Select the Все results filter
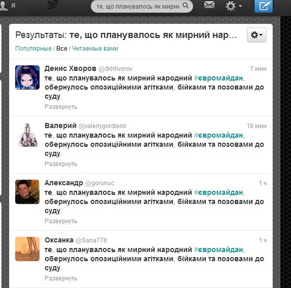The width and height of the screenshot is (291, 288). pos(62,48)
